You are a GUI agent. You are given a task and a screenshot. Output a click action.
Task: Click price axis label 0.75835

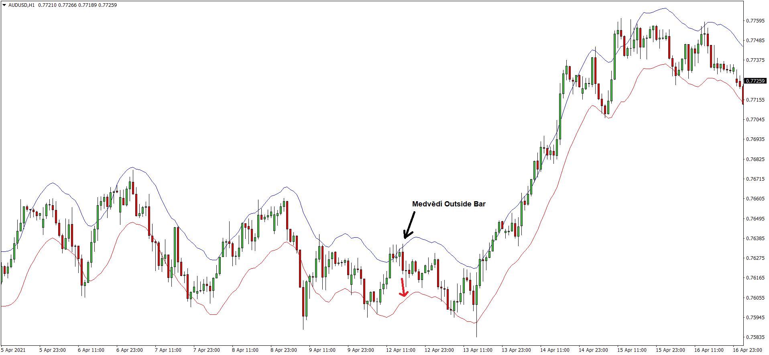click(x=755, y=337)
